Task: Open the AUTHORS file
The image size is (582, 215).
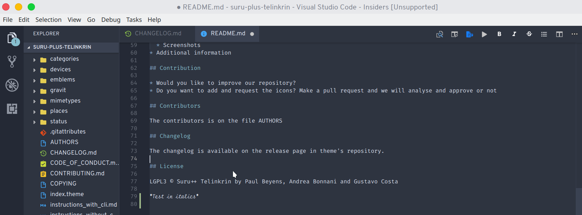Action: 64,142
